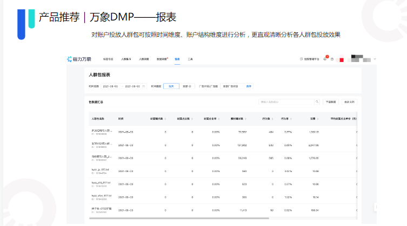The image size is (407, 226).
Task: Click the 平均封面点击单价 column header
Action: coord(343,119)
